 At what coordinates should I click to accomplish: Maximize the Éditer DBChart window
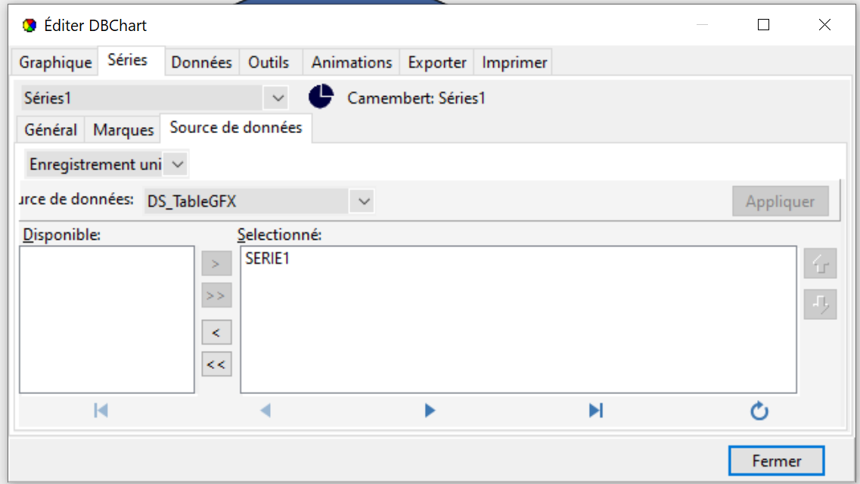pyautogui.click(x=763, y=25)
